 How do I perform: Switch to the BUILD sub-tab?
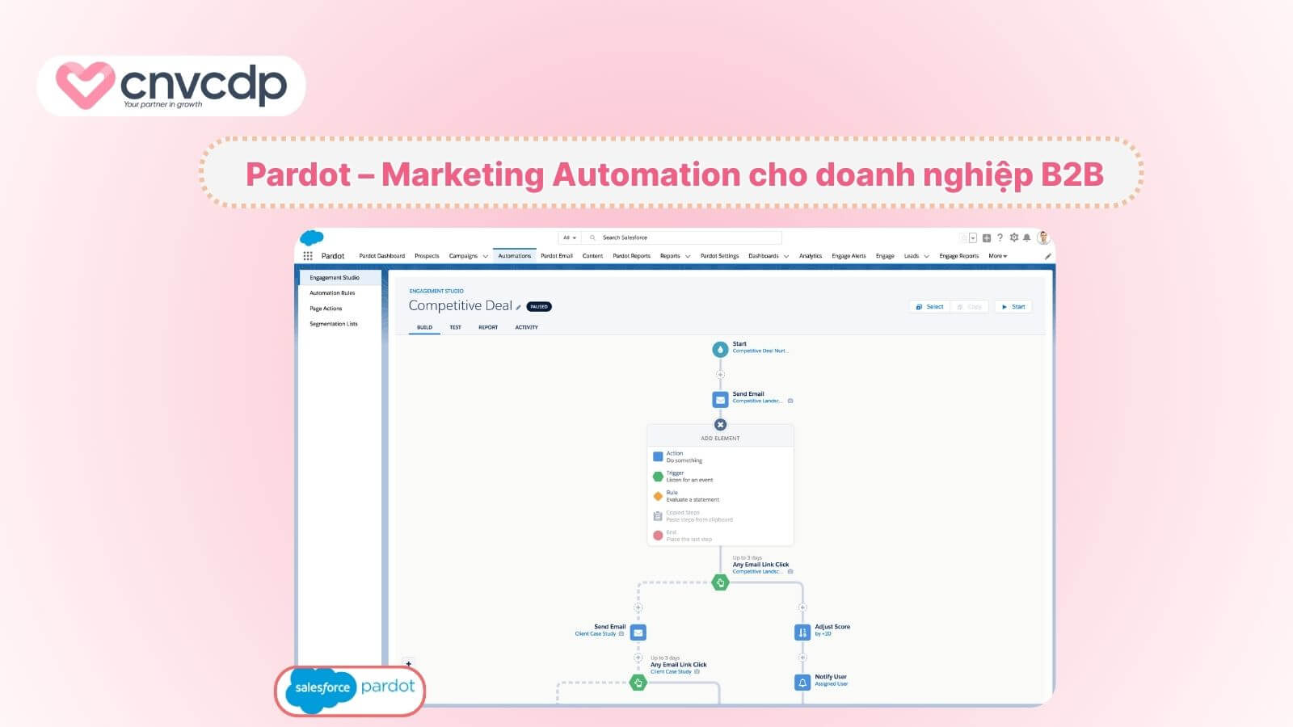tap(424, 327)
